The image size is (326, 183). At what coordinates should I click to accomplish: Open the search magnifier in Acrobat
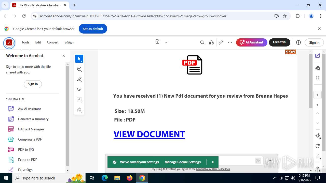coord(202,42)
